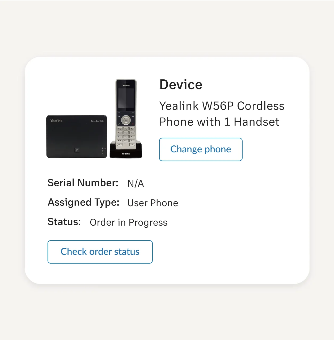Screen dimensions: 334x340
Task: Select the Order in Progress status text
Action: [129, 223]
